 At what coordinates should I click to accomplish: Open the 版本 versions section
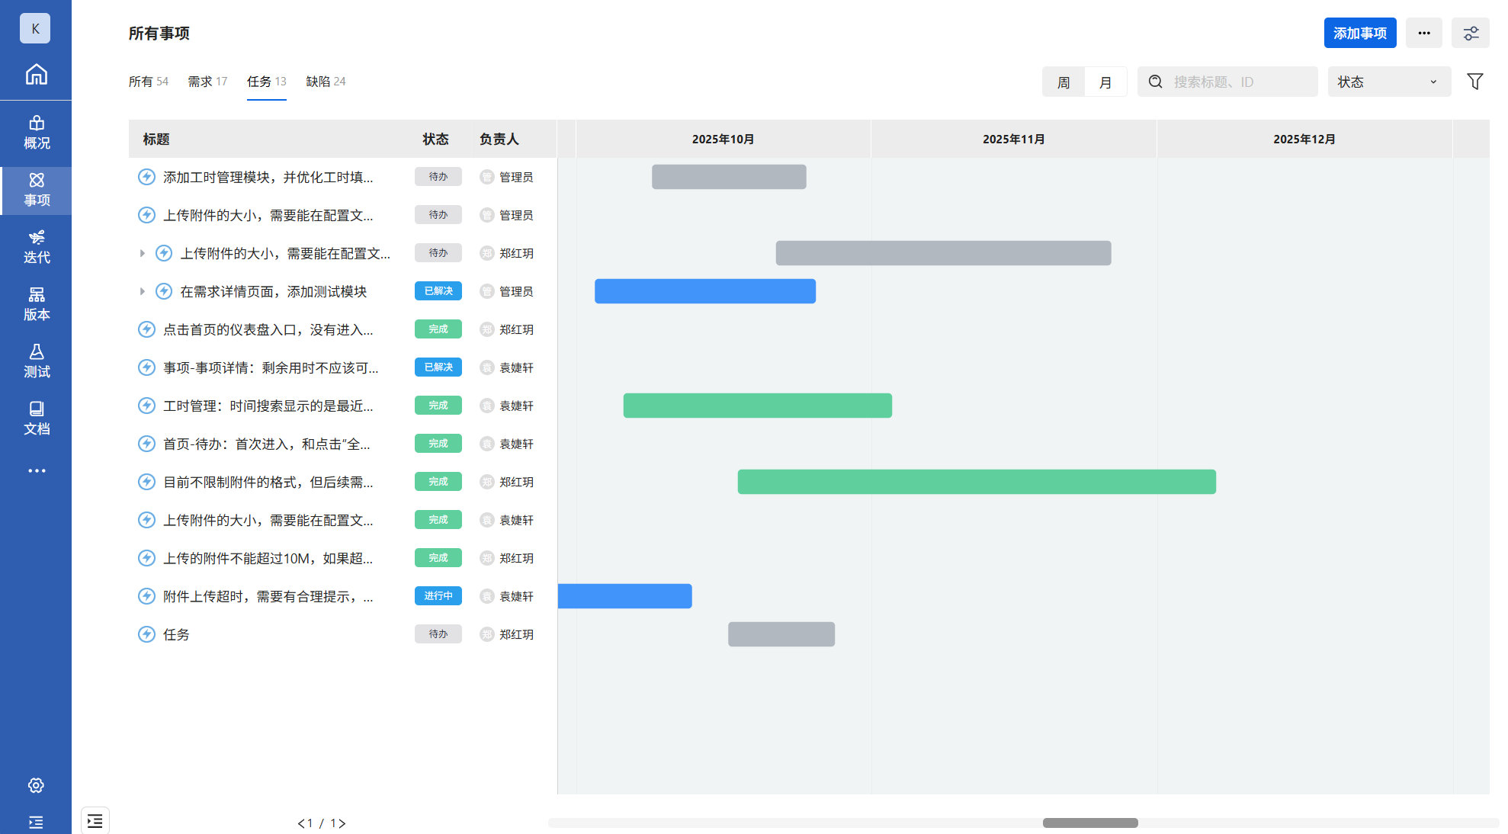pyautogui.click(x=36, y=304)
